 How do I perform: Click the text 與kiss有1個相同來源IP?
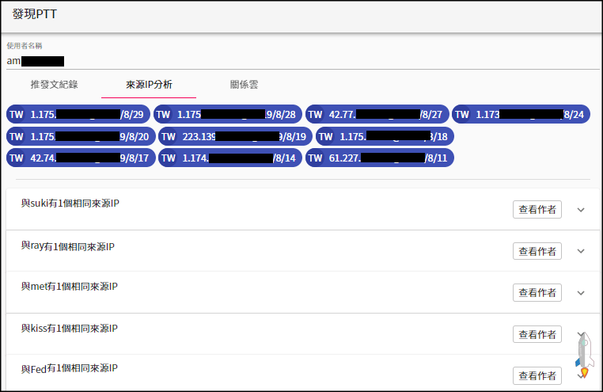click(69, 328)
